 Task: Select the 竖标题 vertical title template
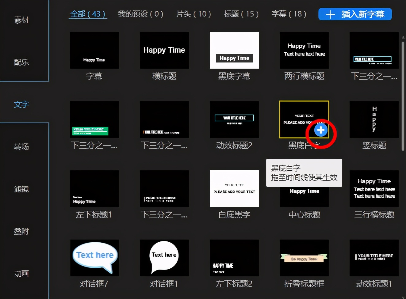pyautogui.click(x=374, y=119)
